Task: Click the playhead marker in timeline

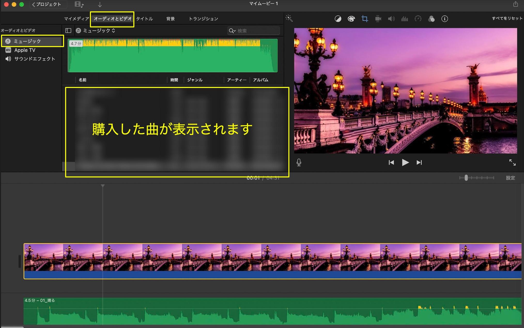Action: [103, 186]
